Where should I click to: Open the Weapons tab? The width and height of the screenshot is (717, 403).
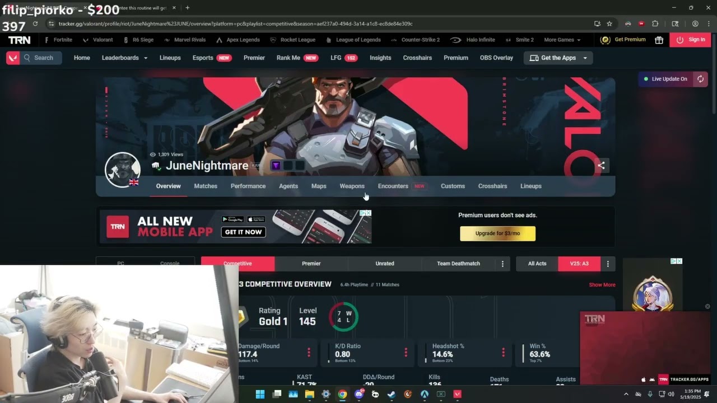[352, 186]
